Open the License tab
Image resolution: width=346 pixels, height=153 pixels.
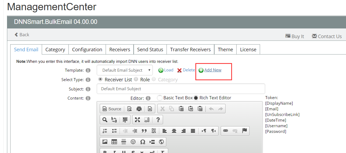click(248, 49)
